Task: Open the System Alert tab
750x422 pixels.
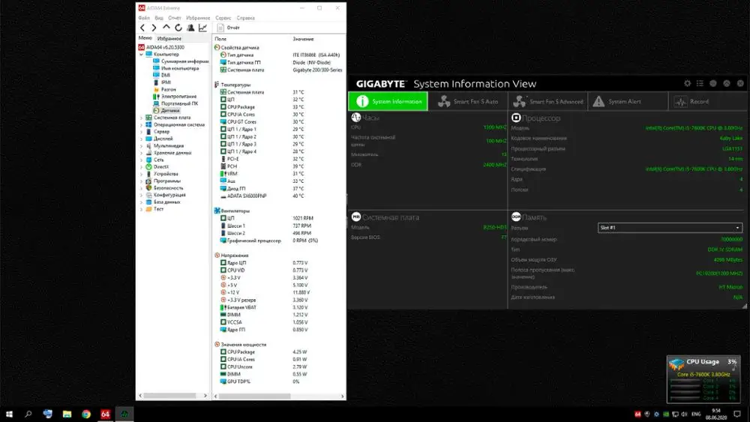Action: click(x=628, y=101)
